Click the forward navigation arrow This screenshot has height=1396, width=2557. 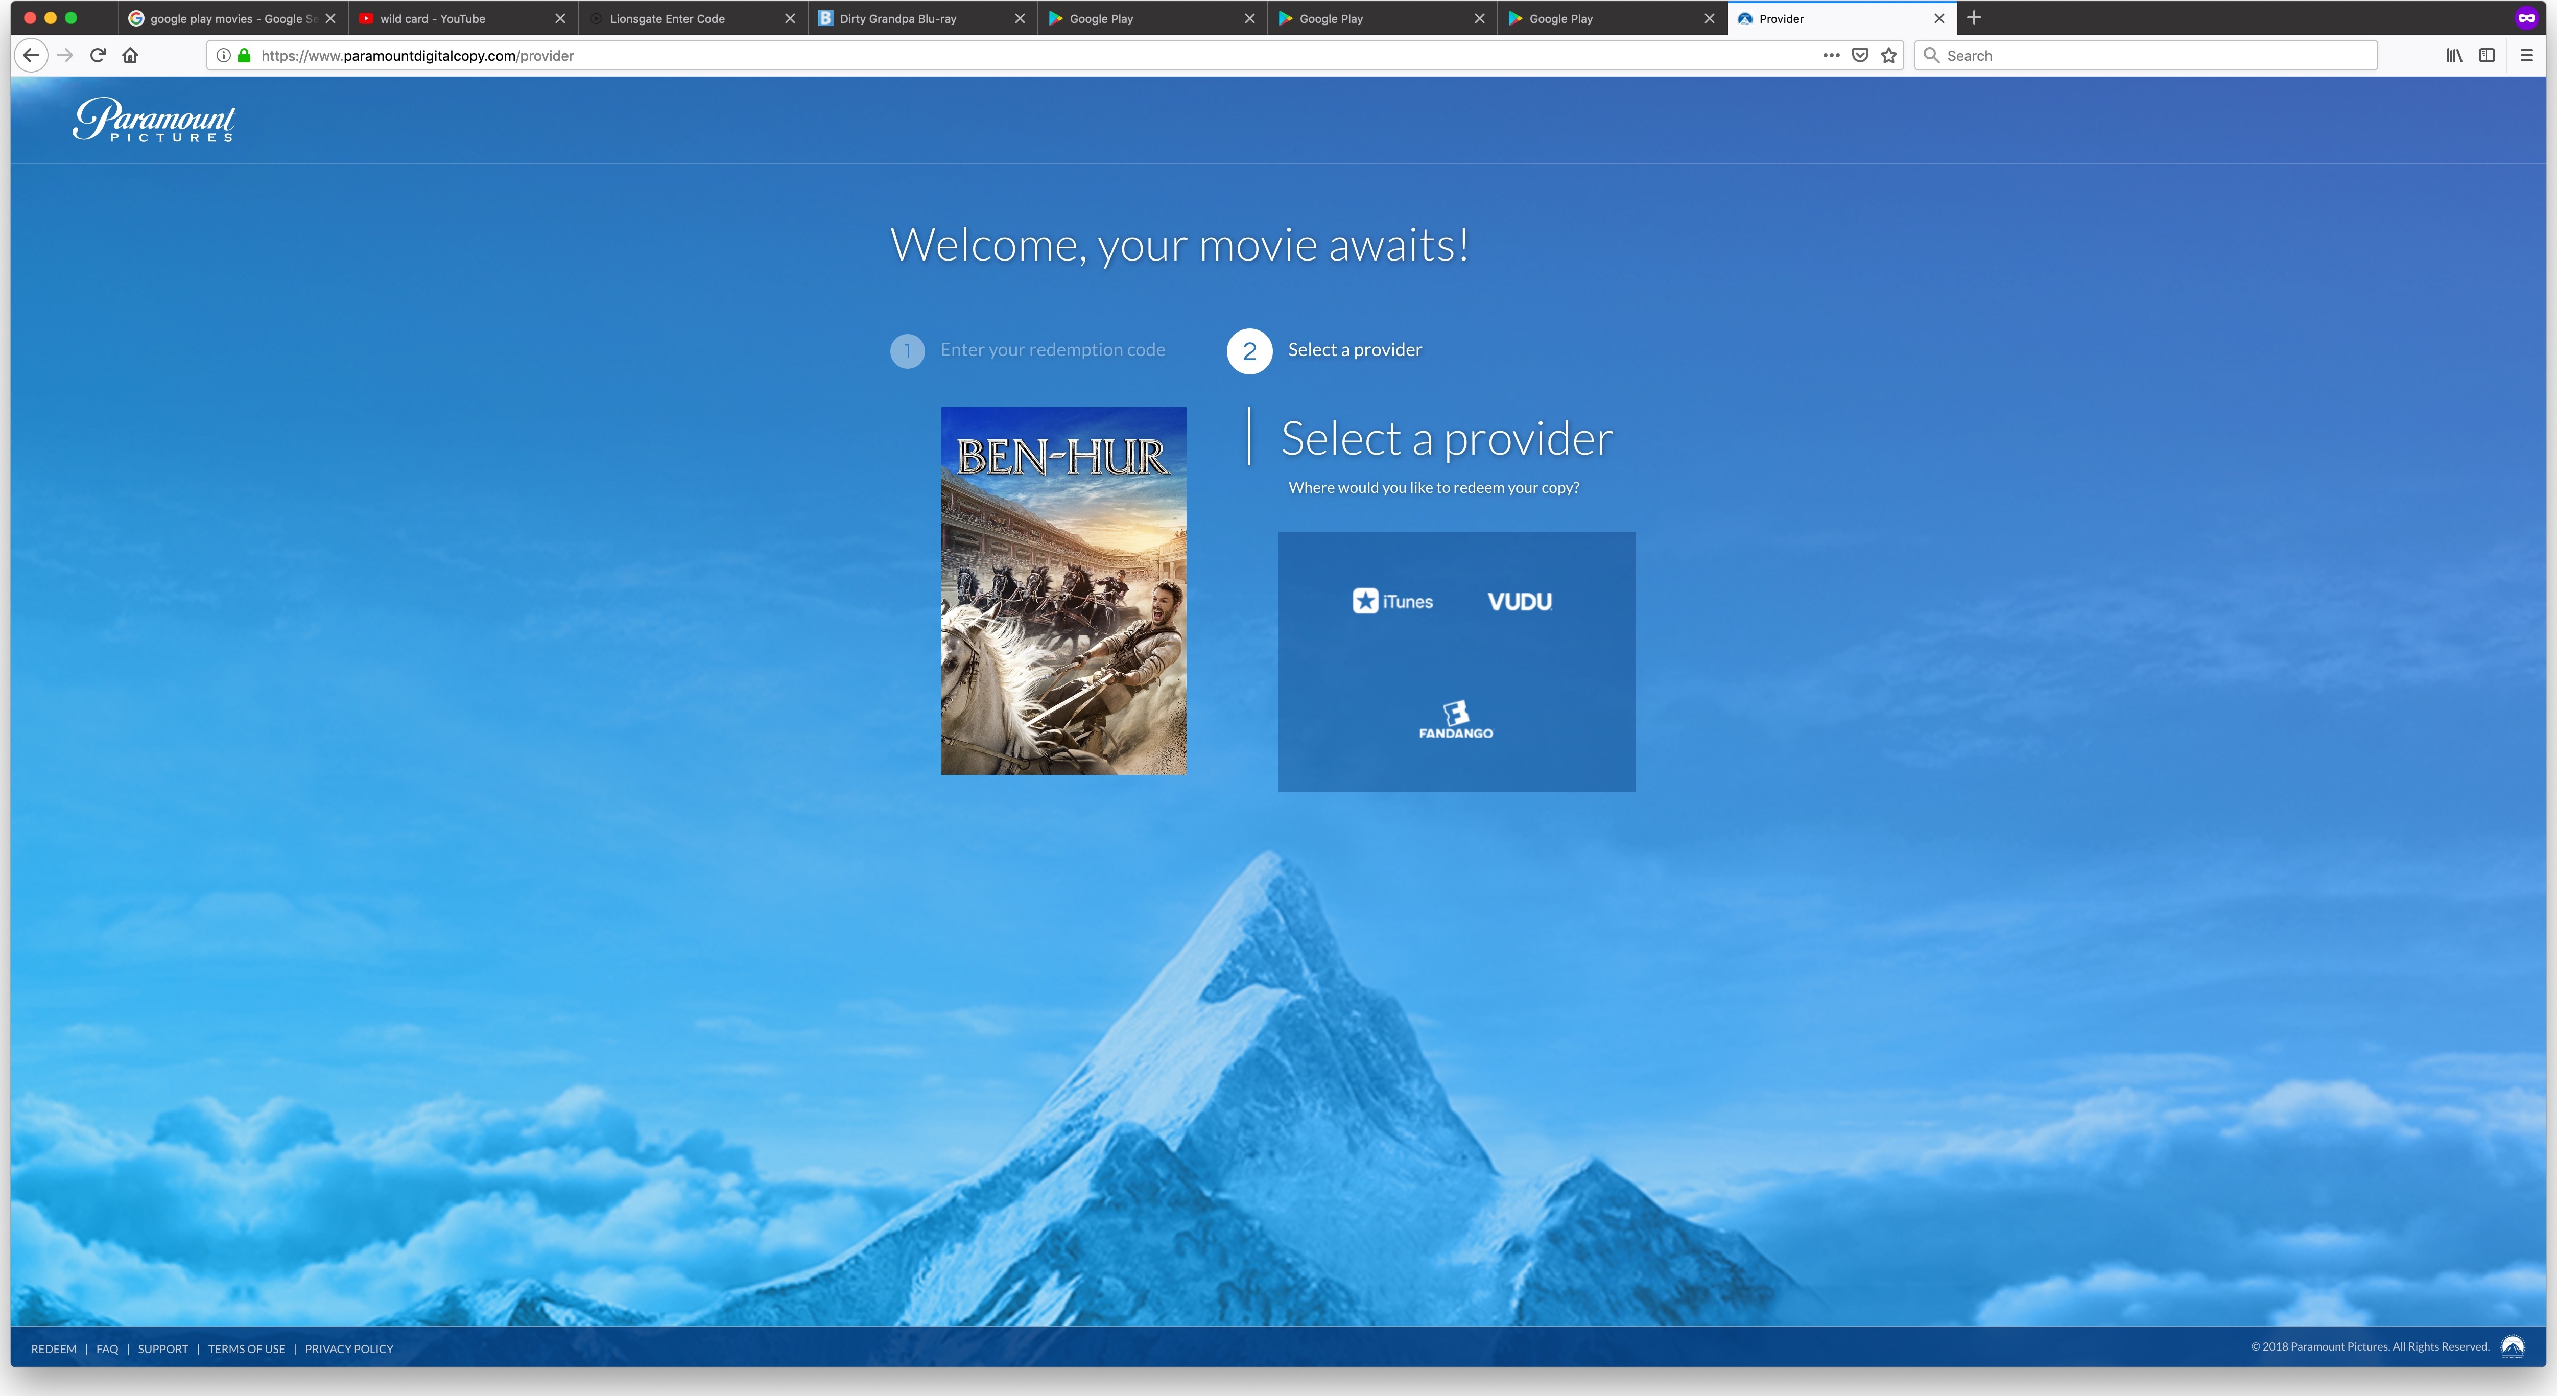pyautogui.click(x=65, y=56)
